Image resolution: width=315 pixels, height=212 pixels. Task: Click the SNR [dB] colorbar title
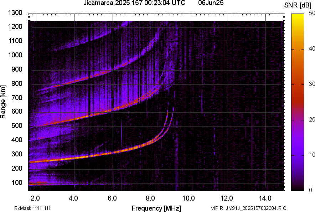coord(298,5)
